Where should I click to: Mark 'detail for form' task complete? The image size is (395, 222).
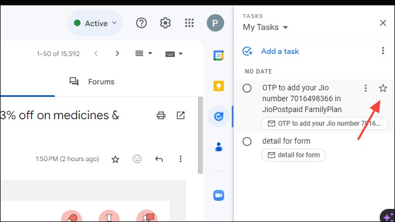click(247, 141)
